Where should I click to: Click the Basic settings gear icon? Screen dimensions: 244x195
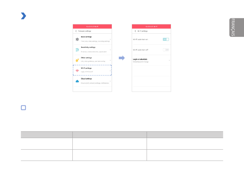pyautogui.click(x=77, y=39)
